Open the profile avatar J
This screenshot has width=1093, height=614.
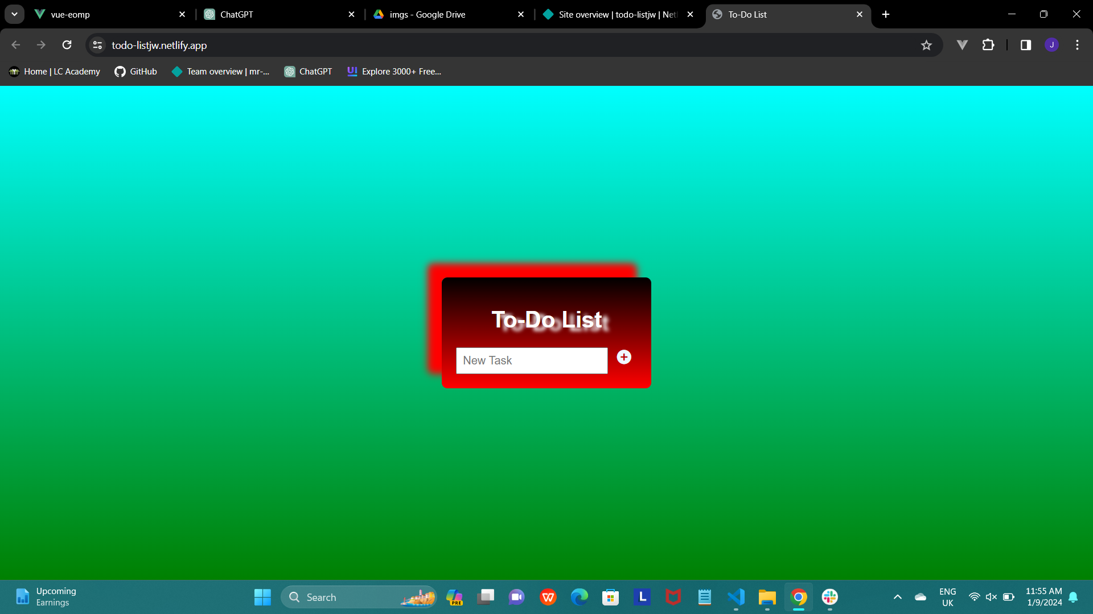(x=1051, y=45)
